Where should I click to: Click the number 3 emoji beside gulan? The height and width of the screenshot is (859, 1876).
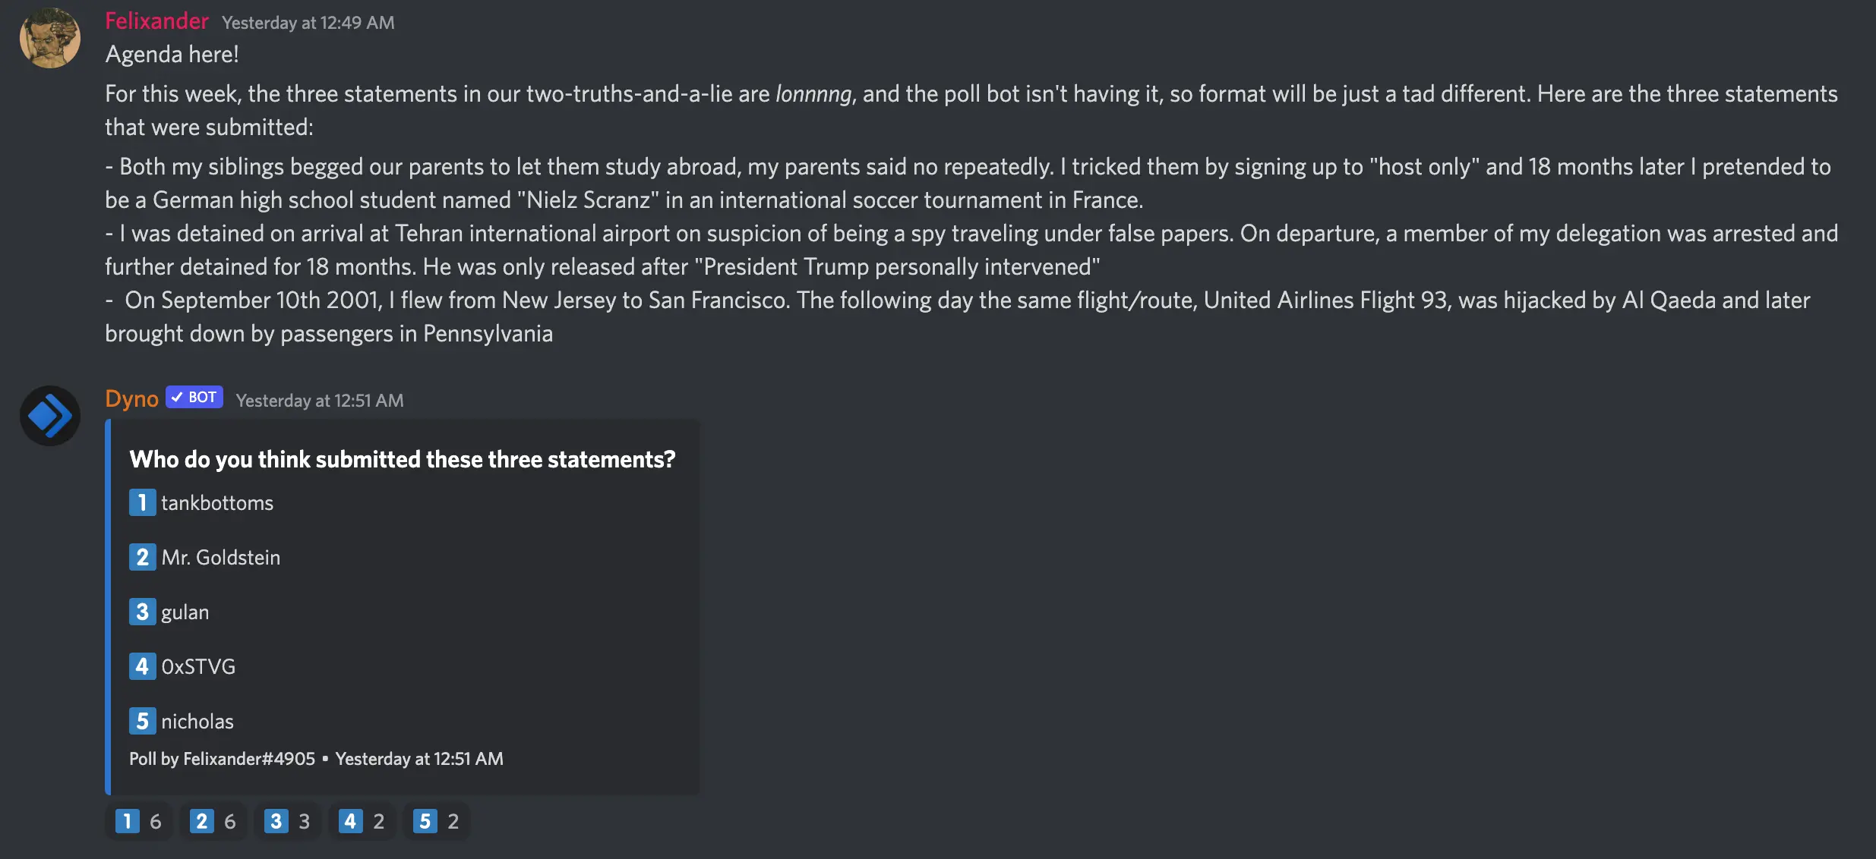click(142, 612)
